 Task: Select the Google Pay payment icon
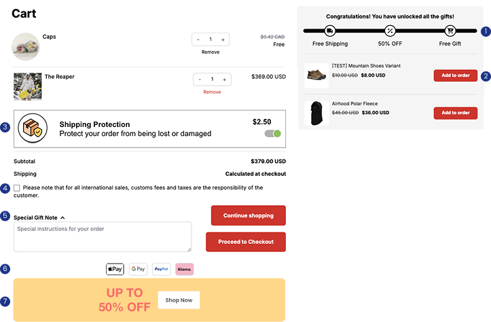coord(138,269)
